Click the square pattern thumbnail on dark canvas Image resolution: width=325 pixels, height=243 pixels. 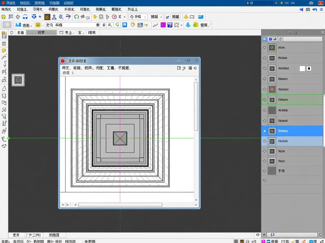[18, 80]
